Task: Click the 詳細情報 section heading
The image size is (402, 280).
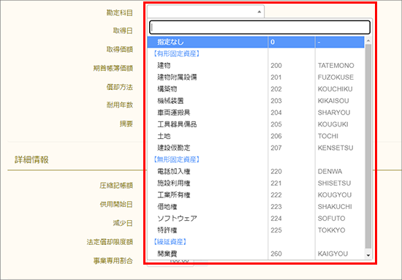Action: pyautogui.click(x=31, y=160)
